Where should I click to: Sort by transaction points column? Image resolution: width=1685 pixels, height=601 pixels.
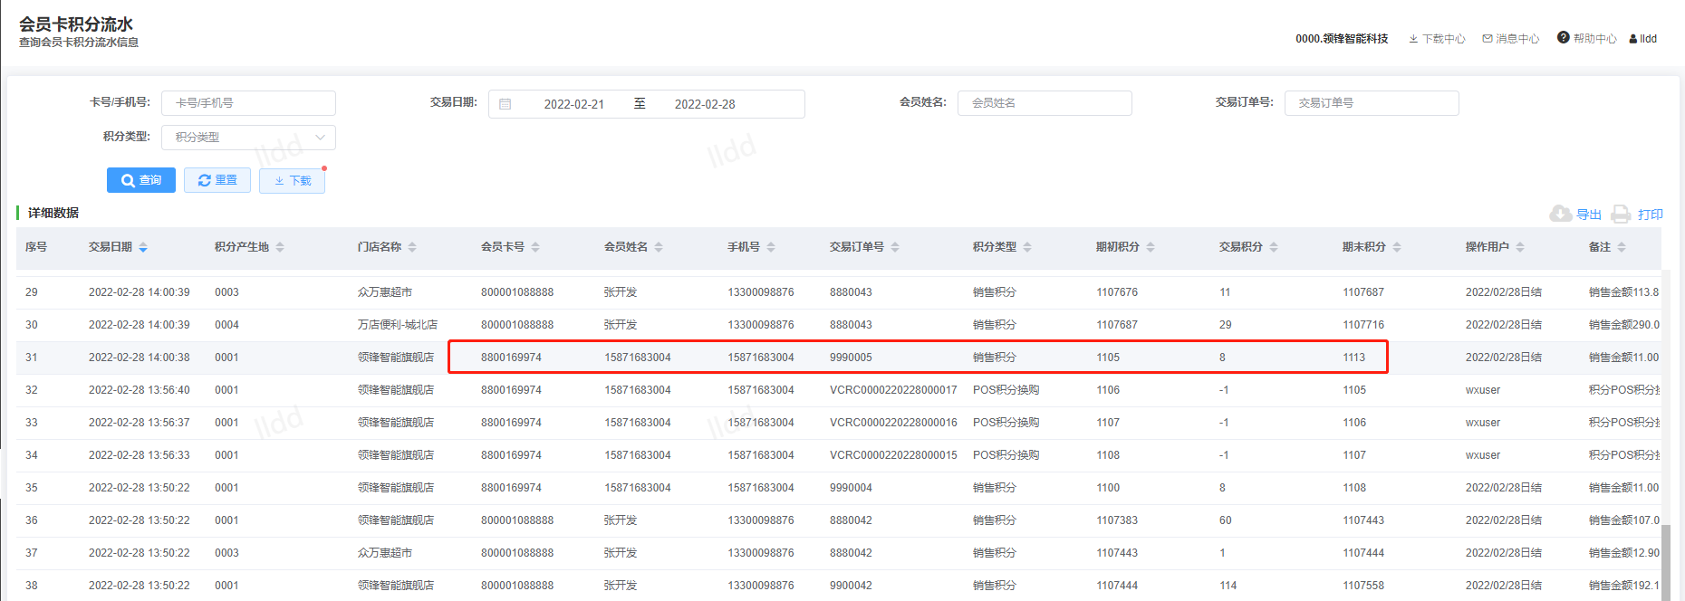coord(1274,247)
